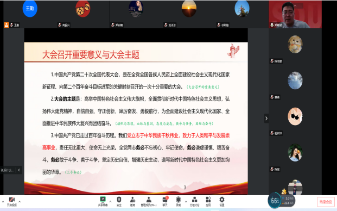This screenshot has width=337, height=211.
Task: Open the settings (设置) gear icon
Action: [222, 202]
